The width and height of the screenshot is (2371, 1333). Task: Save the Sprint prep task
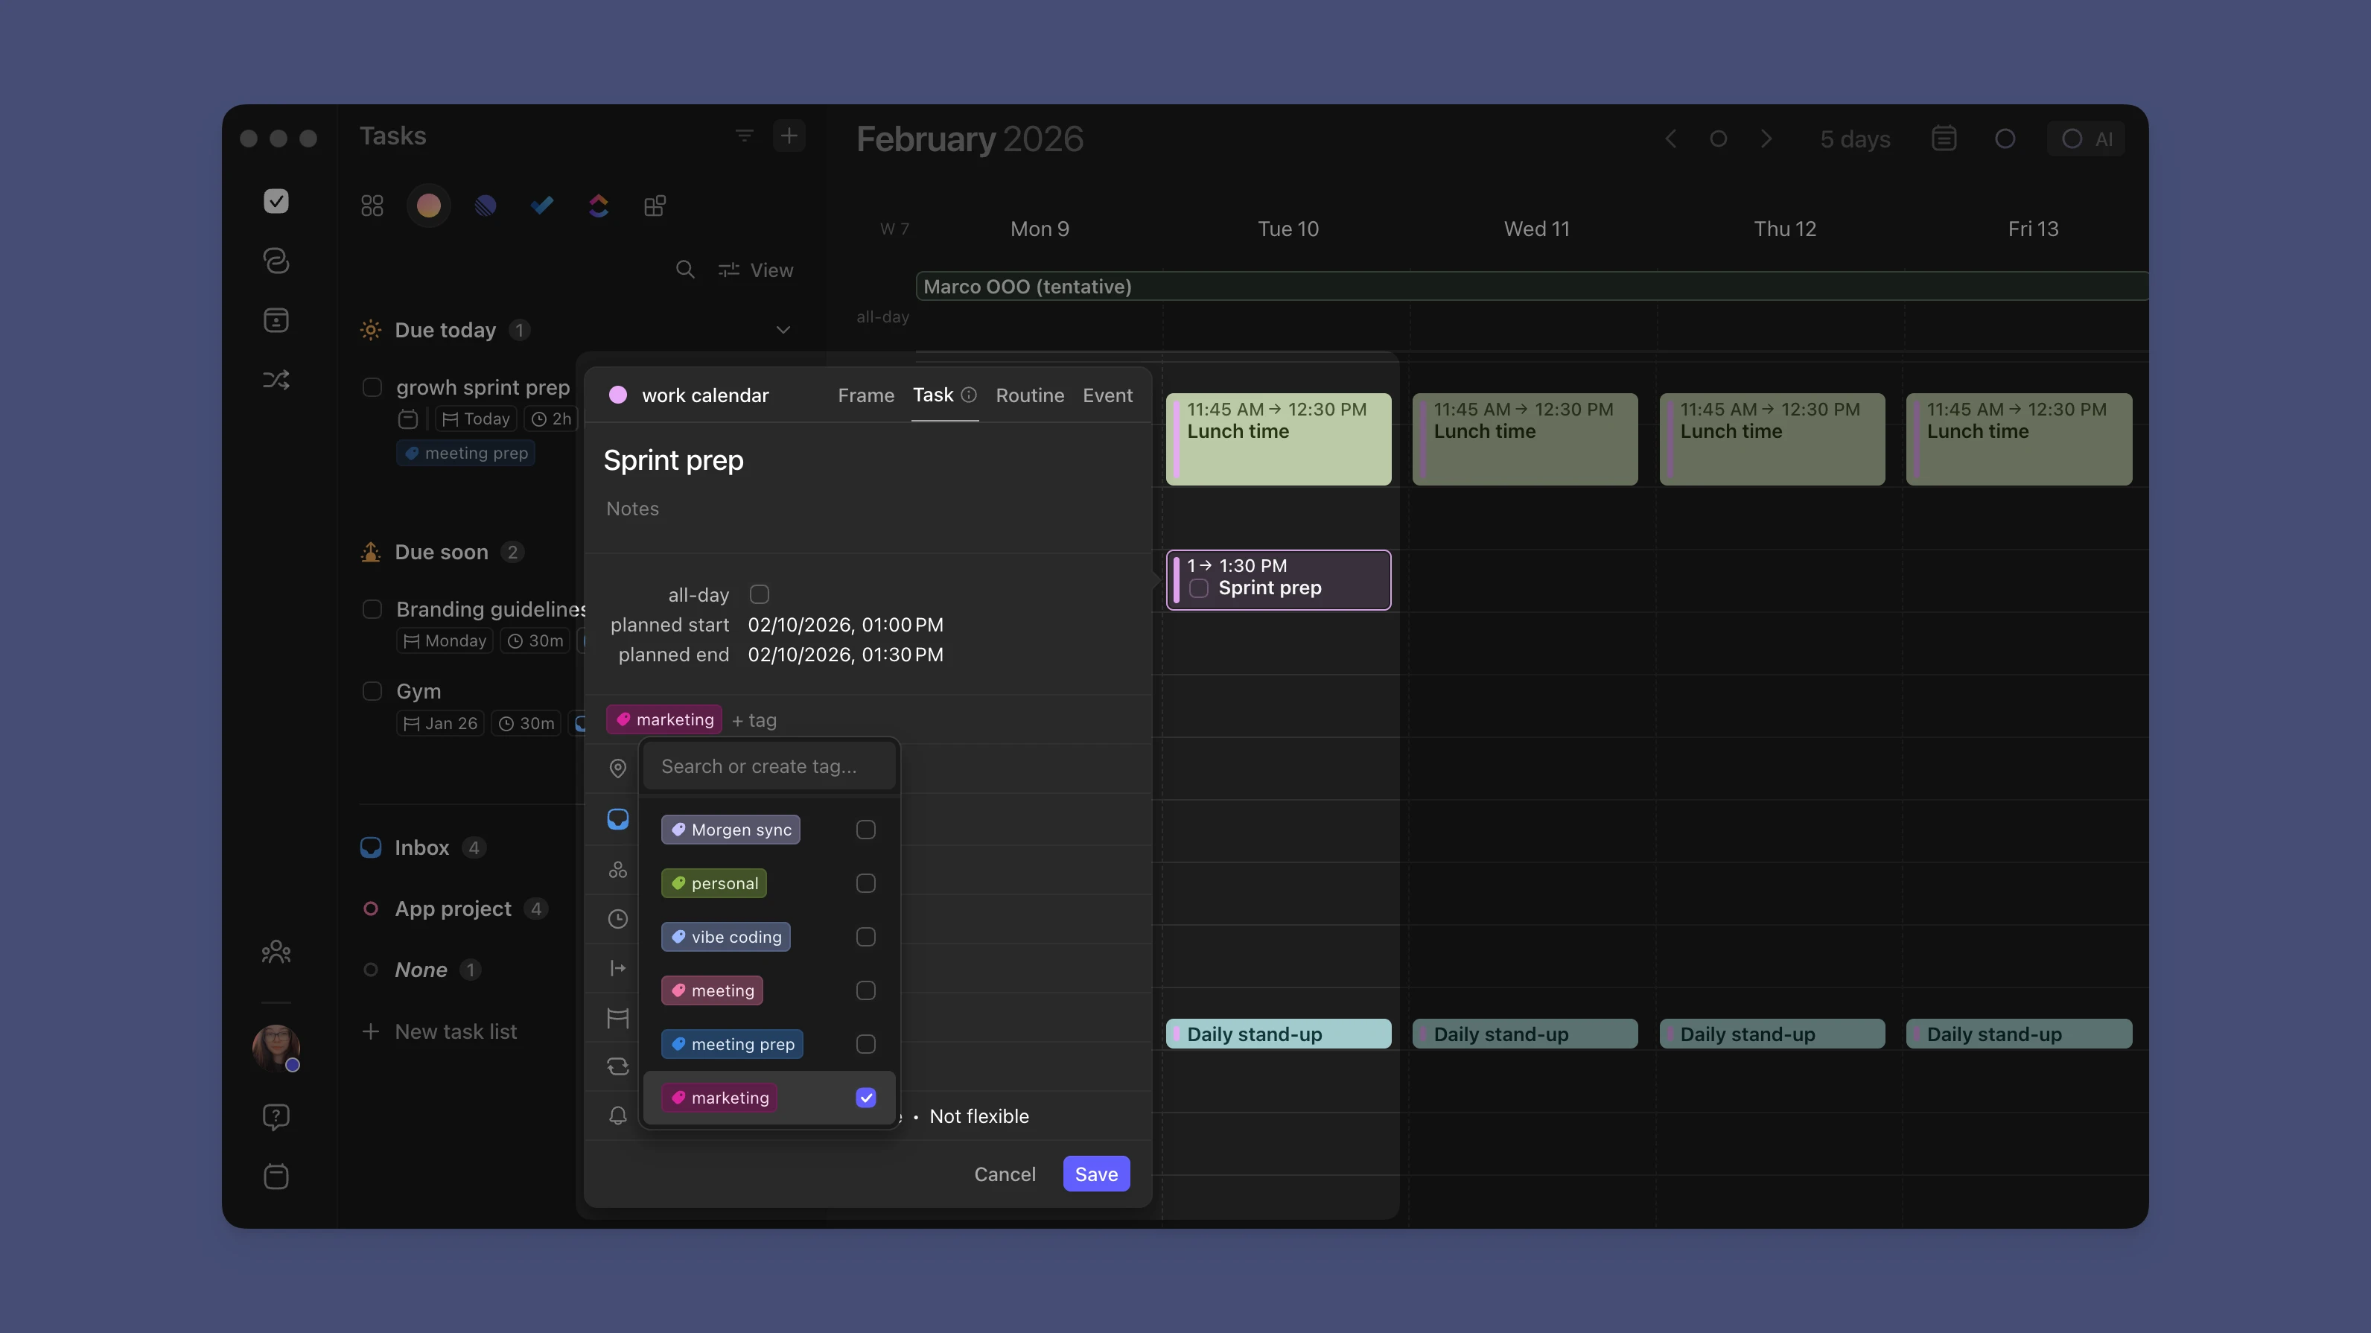pos(1095,1174)
